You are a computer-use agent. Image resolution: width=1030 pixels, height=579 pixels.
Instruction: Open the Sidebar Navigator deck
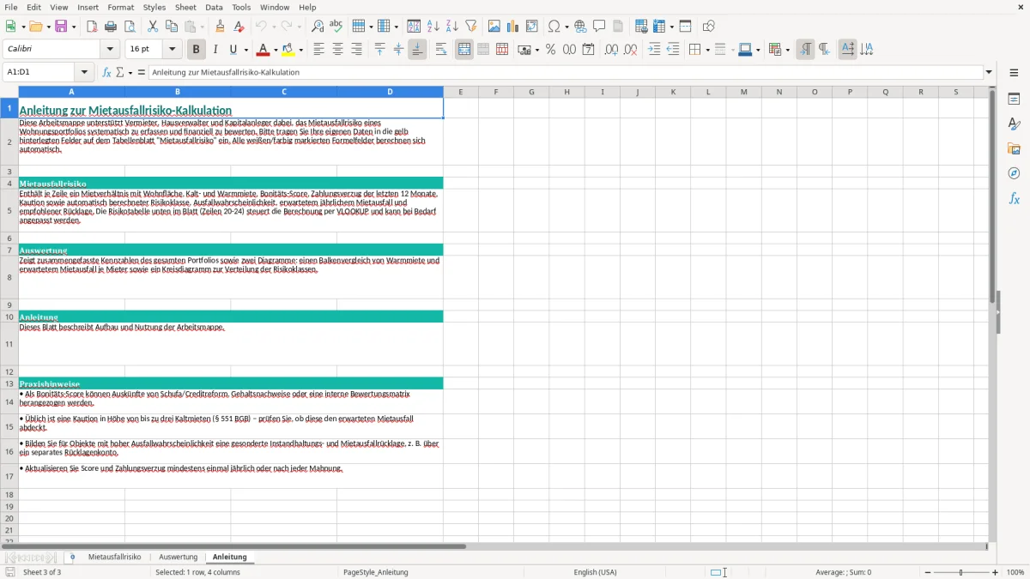pos(1014,174)
